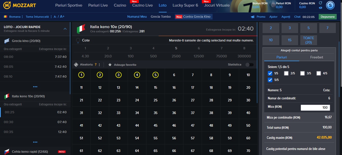Select the TOATE (20) quick button
Image resolution: width=342 pixels, height=155 pixels.
pyautogui.click(x=309, y=40)
